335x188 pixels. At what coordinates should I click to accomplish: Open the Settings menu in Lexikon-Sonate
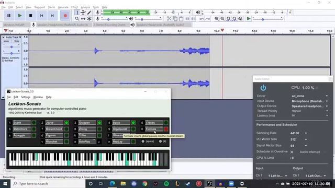[x=26, y=97]
